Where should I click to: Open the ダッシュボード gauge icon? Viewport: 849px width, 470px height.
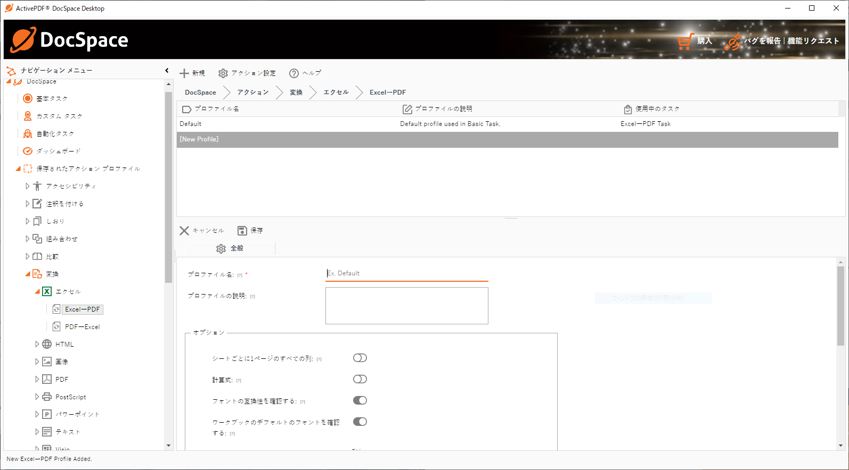(x=28, y=151)
